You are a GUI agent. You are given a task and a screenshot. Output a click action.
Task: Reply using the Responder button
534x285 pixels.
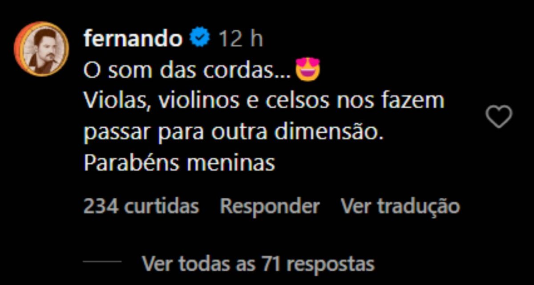(270, 207)
